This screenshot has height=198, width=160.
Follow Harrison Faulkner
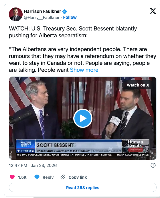pos(70,18)
